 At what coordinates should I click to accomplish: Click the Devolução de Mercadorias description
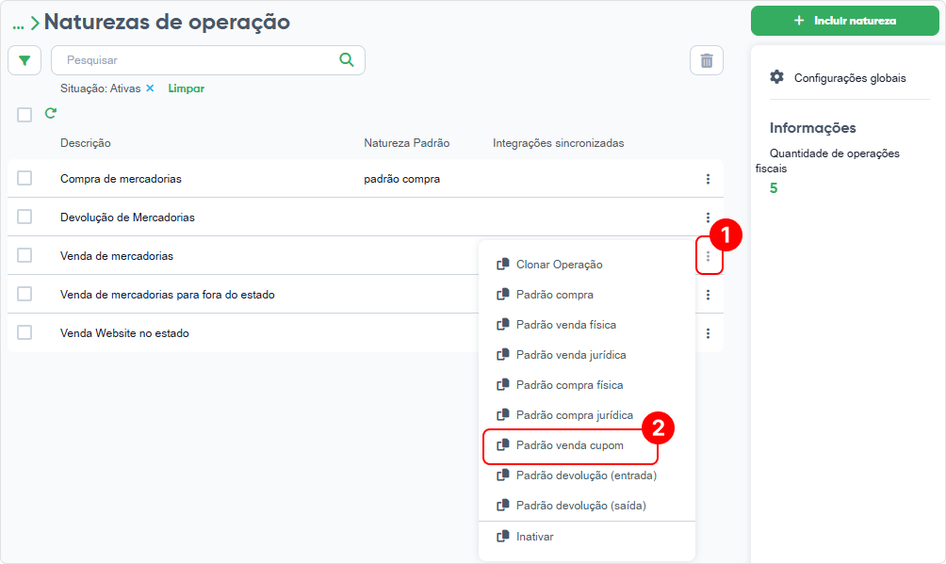pyautogui.click(x=127, y=218)
